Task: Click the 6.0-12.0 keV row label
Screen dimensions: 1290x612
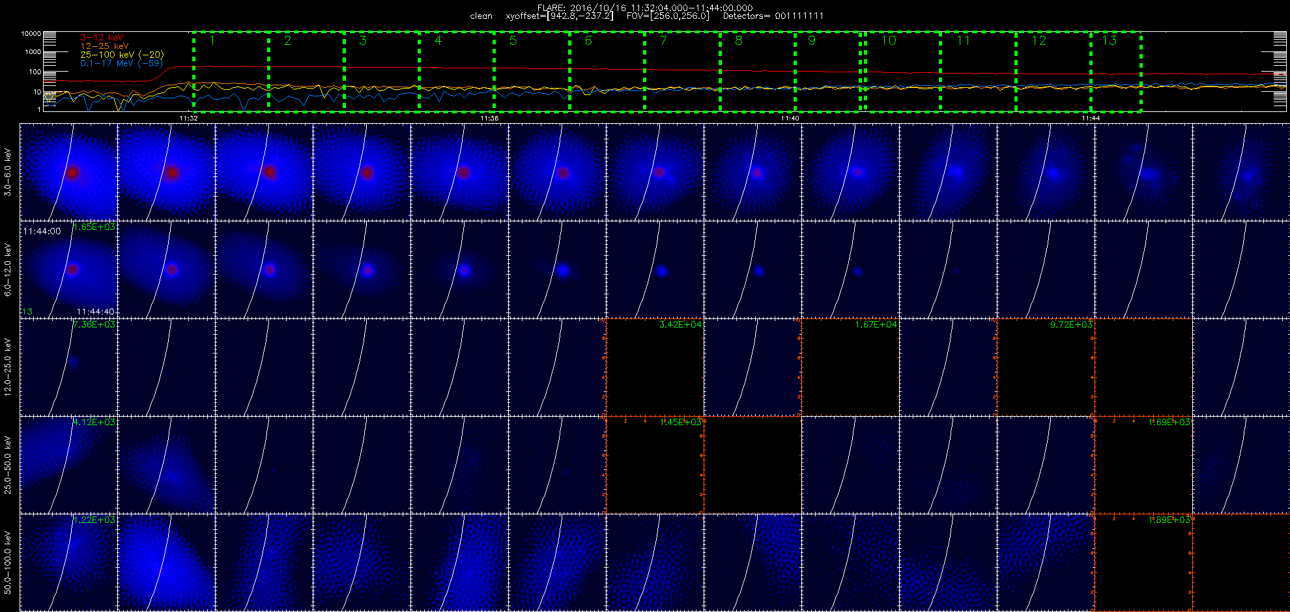Action: [8, 270]
